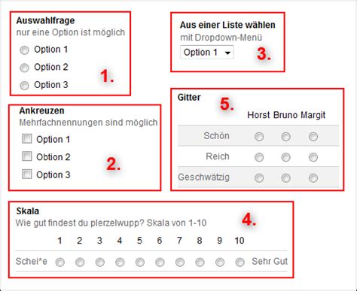Tick the Obtion 2 checkbox
Screen dimensions: 357x291
pos(27,156)
